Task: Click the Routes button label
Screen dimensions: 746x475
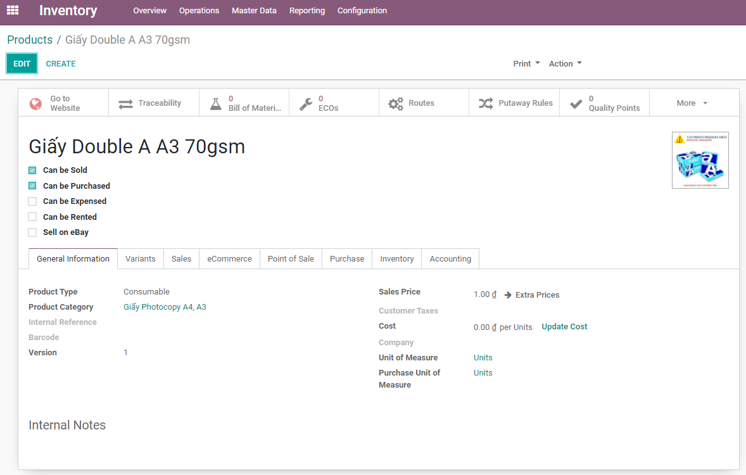Action: click(421, 103)
